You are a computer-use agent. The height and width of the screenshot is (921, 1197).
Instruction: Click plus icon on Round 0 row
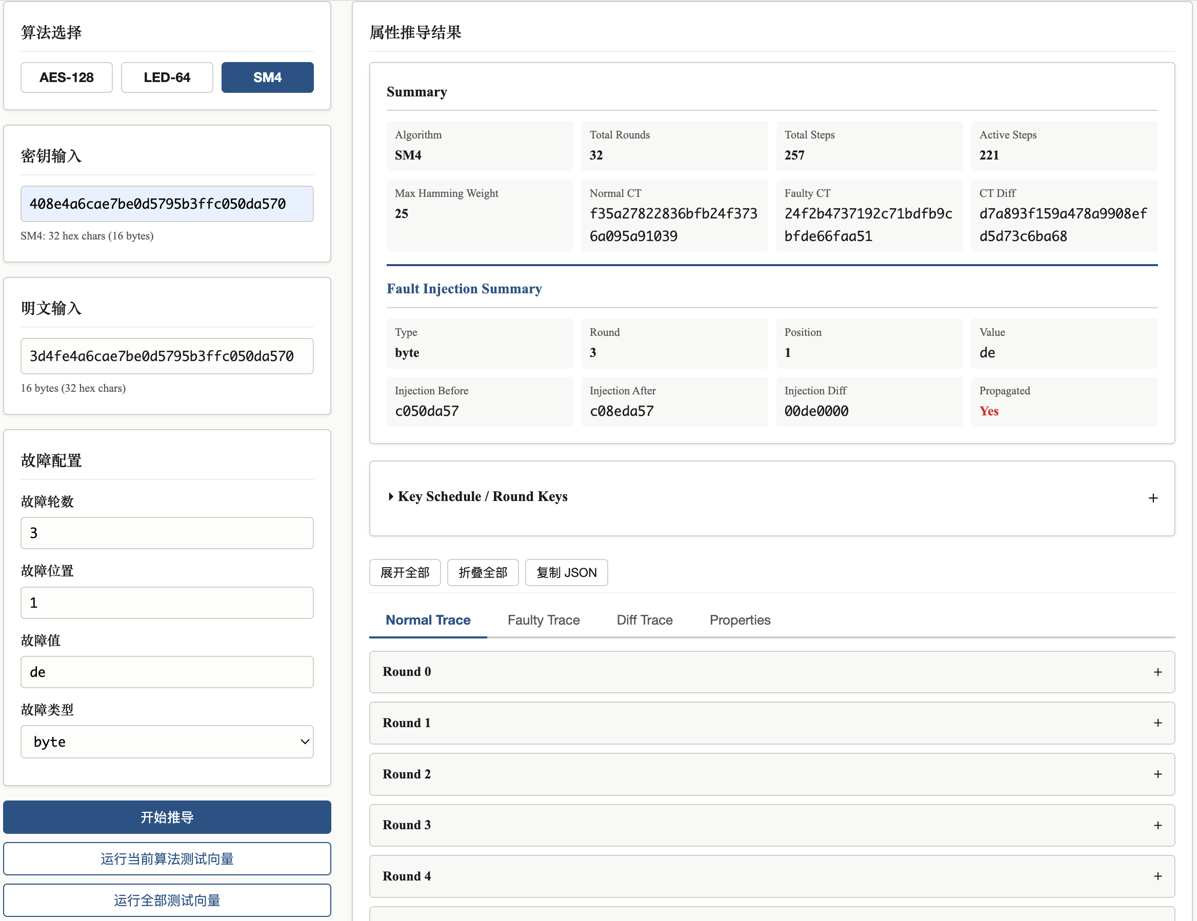1157,672
